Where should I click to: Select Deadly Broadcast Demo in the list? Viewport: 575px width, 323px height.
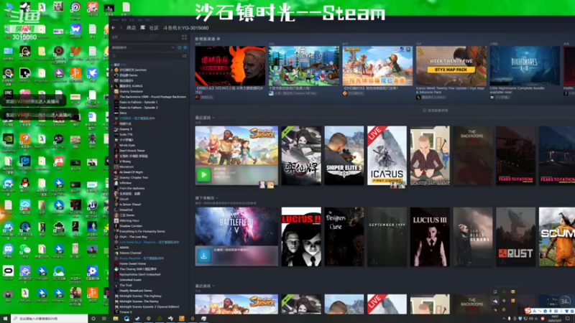point(135,291)
